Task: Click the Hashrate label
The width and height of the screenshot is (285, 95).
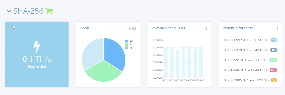Action: [37, 67]
